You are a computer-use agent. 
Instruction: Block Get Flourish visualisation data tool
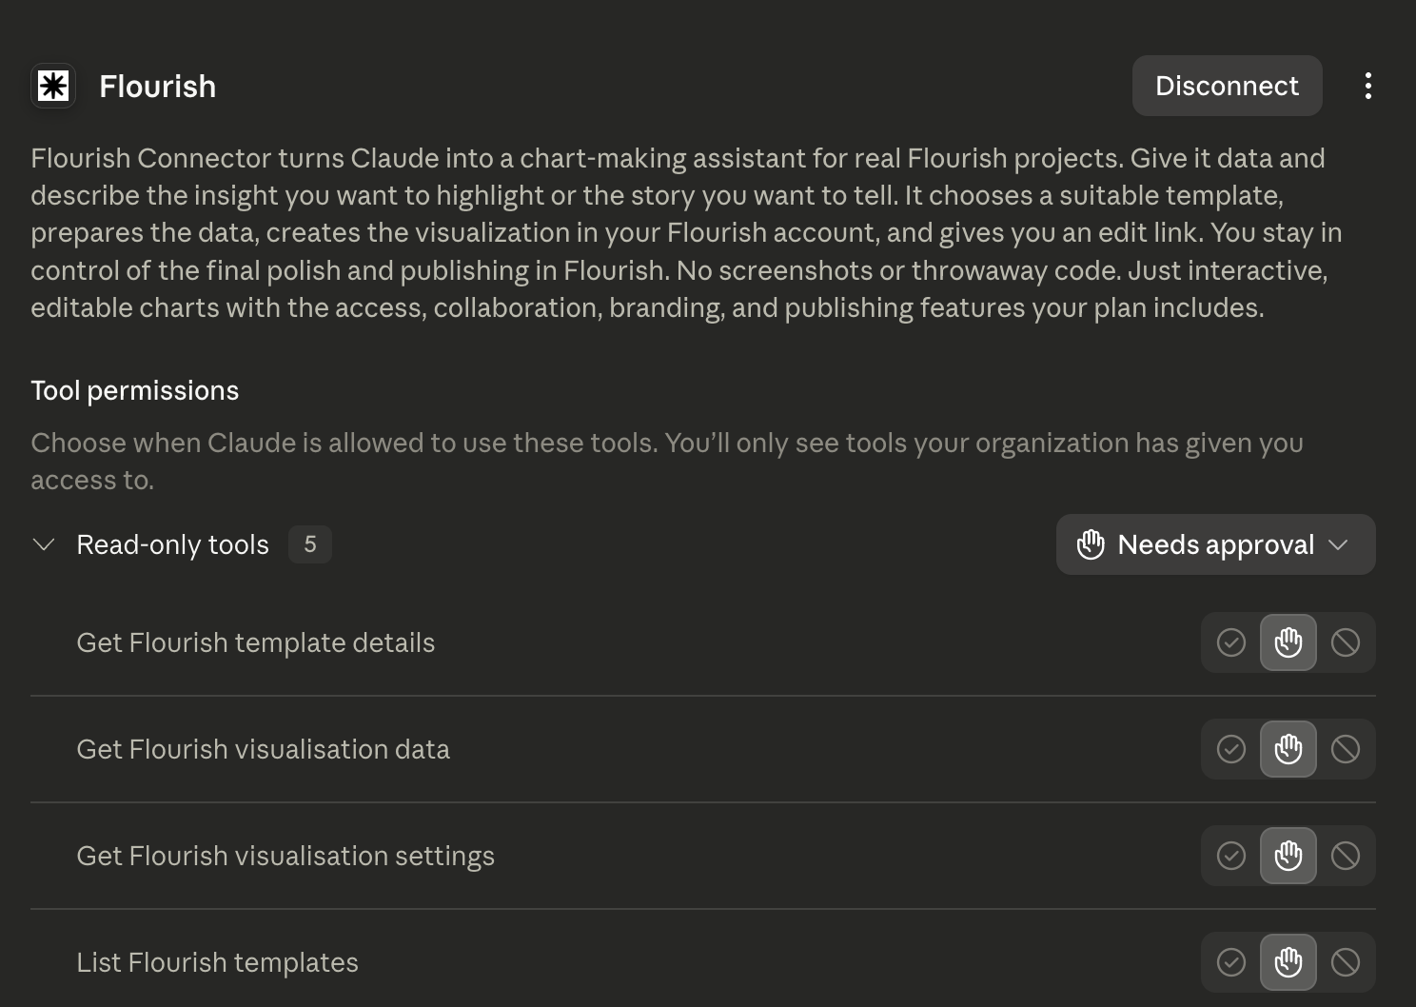[x=1345, y=749]
